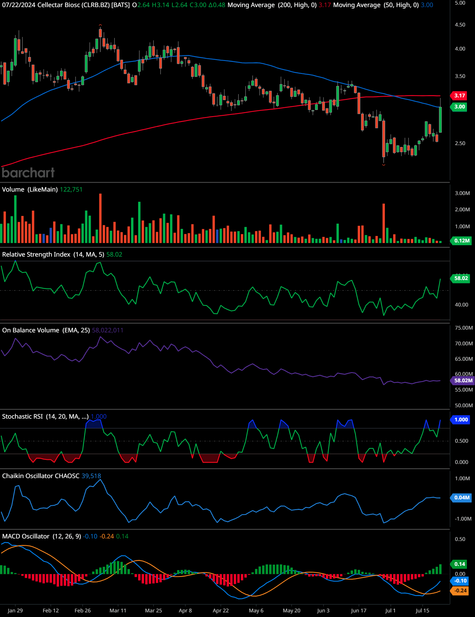Image resolution: width=475 pixels, height=617 pixels.
Task: Click the 4.50 price axis label
Action: tap(460, 25)
